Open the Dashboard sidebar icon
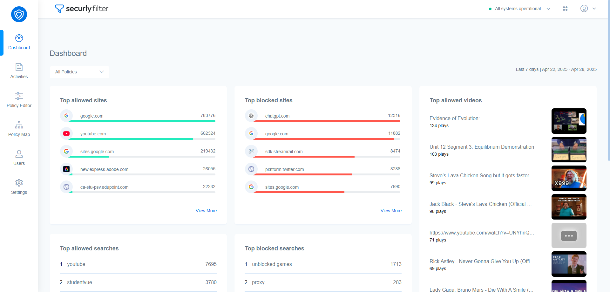 [19, 38]
